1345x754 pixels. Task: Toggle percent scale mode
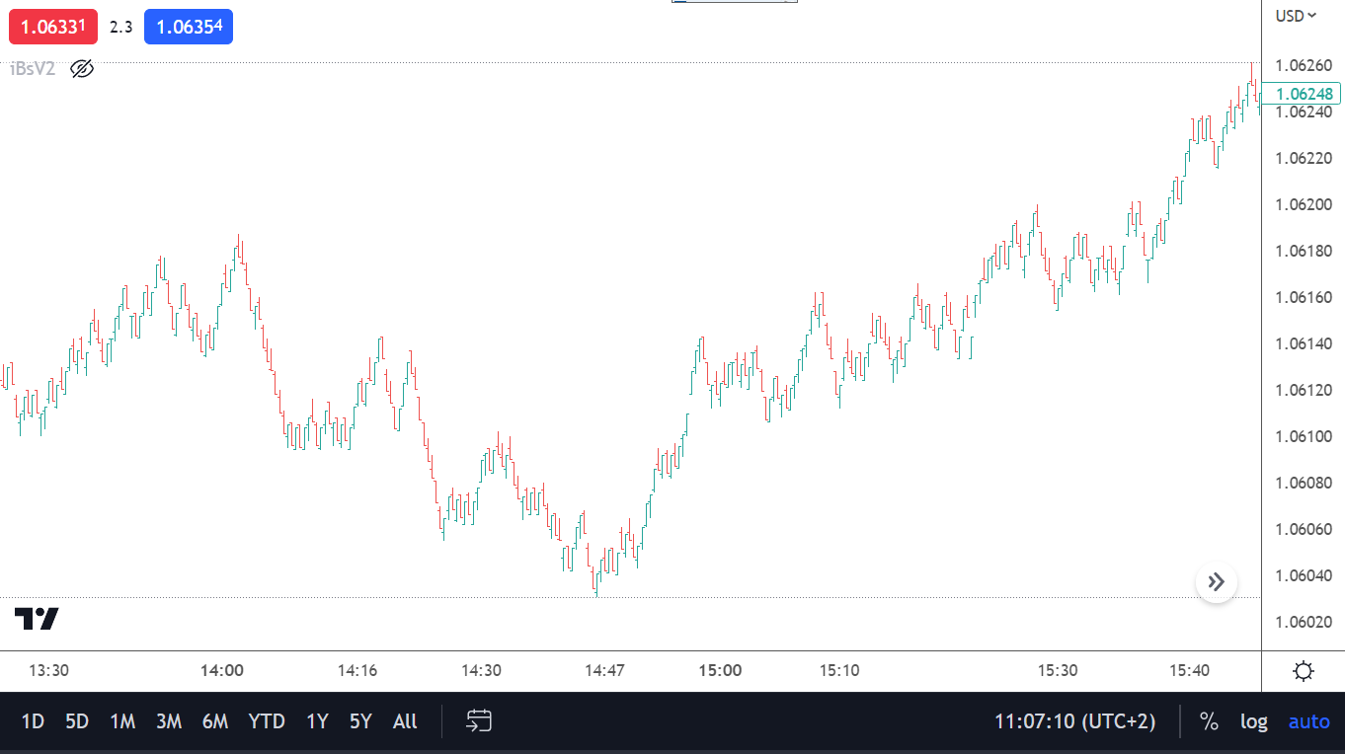(1209, 721)
